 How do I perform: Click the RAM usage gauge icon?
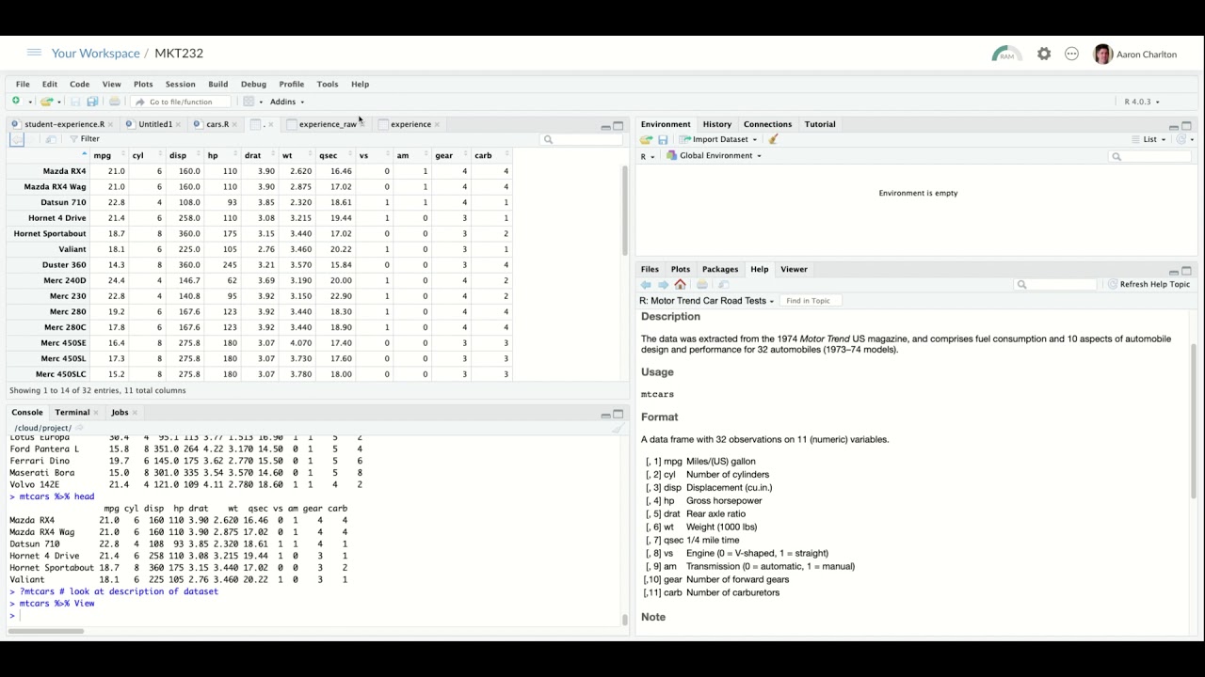pyautogui.click(x=1005, y=55)
